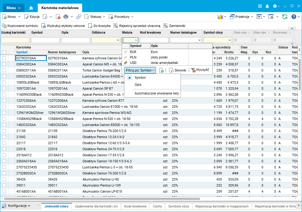Viewport: 302px width, 212px height.
Task: Choose Opis in the filter menu
Action: click(x=138, y=84)
